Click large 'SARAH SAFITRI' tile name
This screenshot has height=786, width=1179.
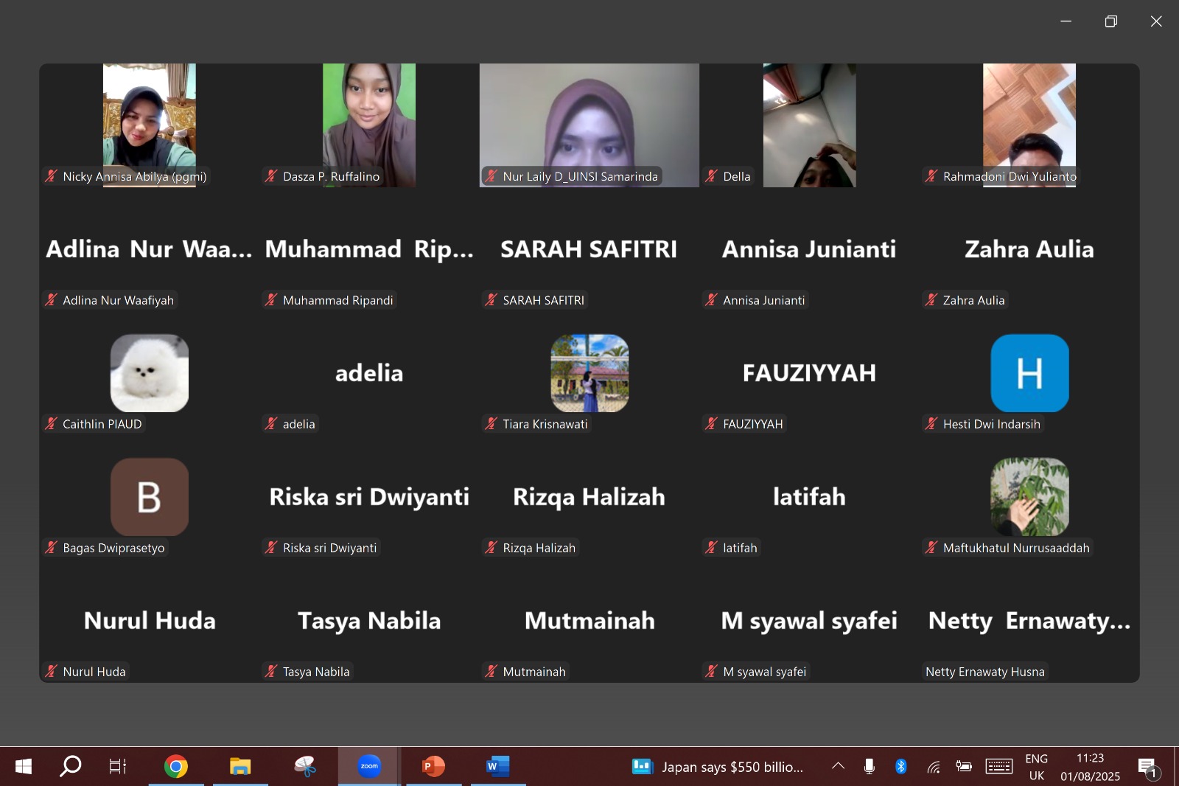click(589, 249)
